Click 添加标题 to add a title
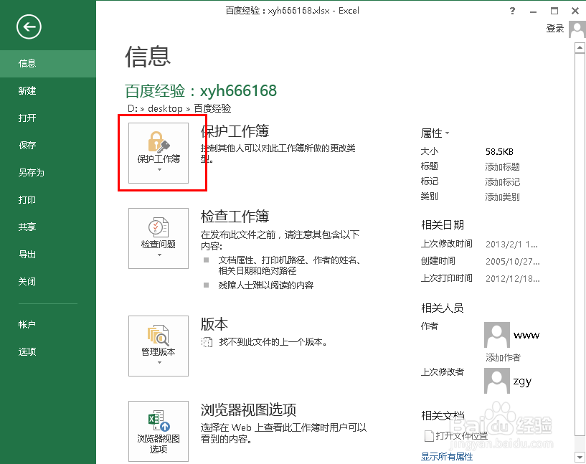 pos(504,165)
